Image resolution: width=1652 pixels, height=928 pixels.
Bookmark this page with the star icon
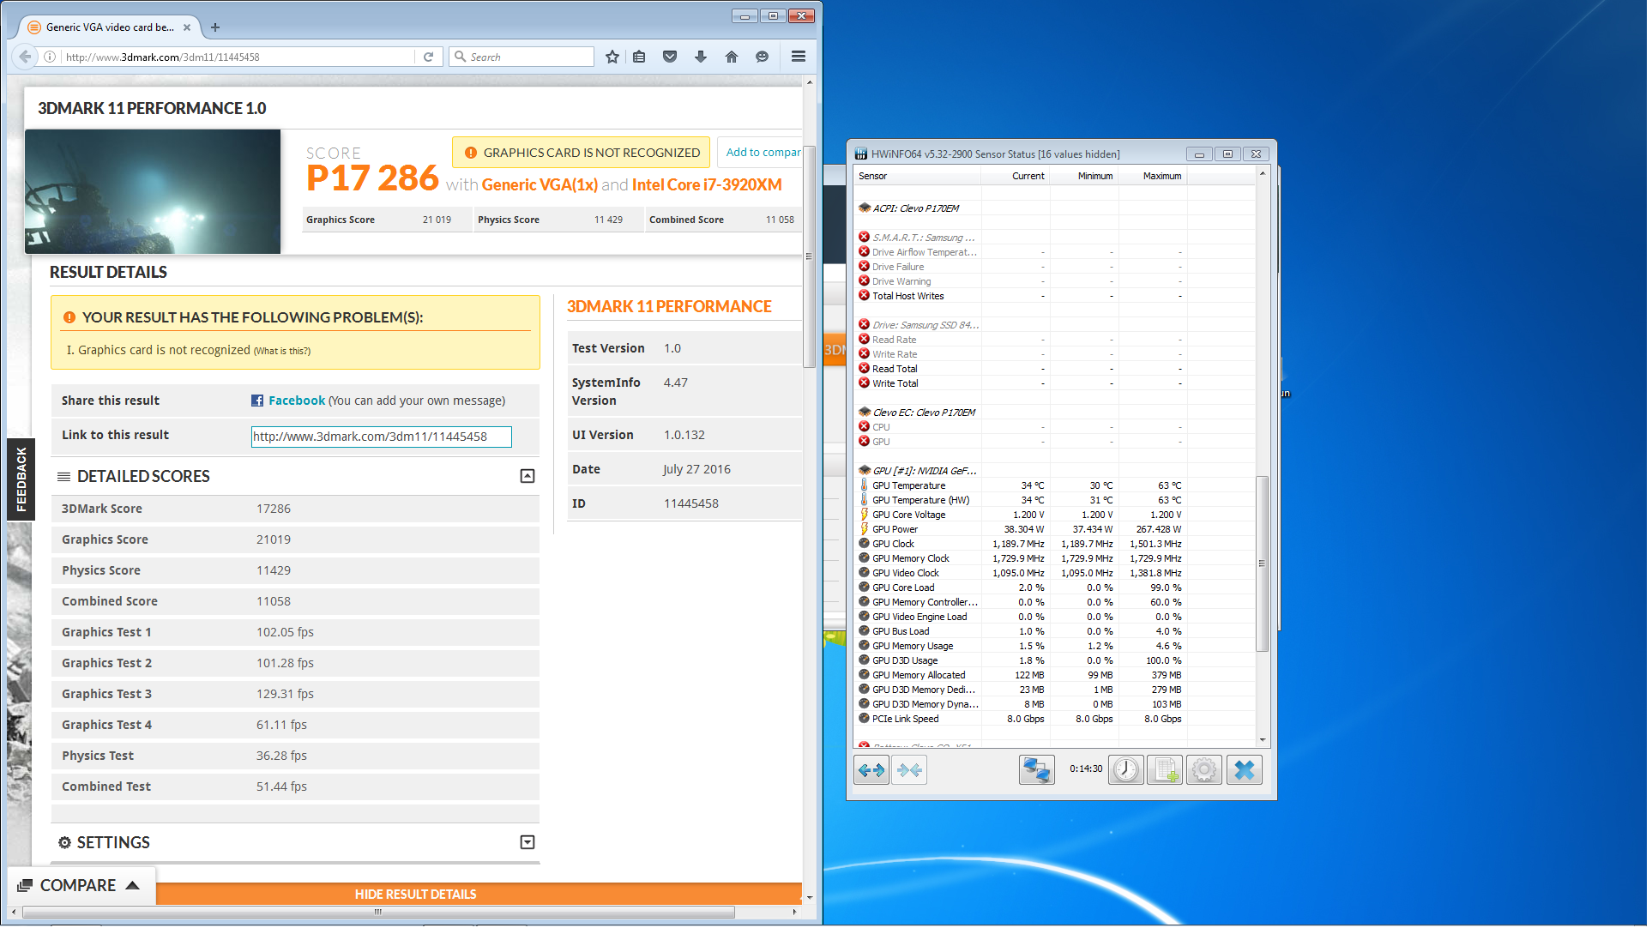(x=613, y=57)
